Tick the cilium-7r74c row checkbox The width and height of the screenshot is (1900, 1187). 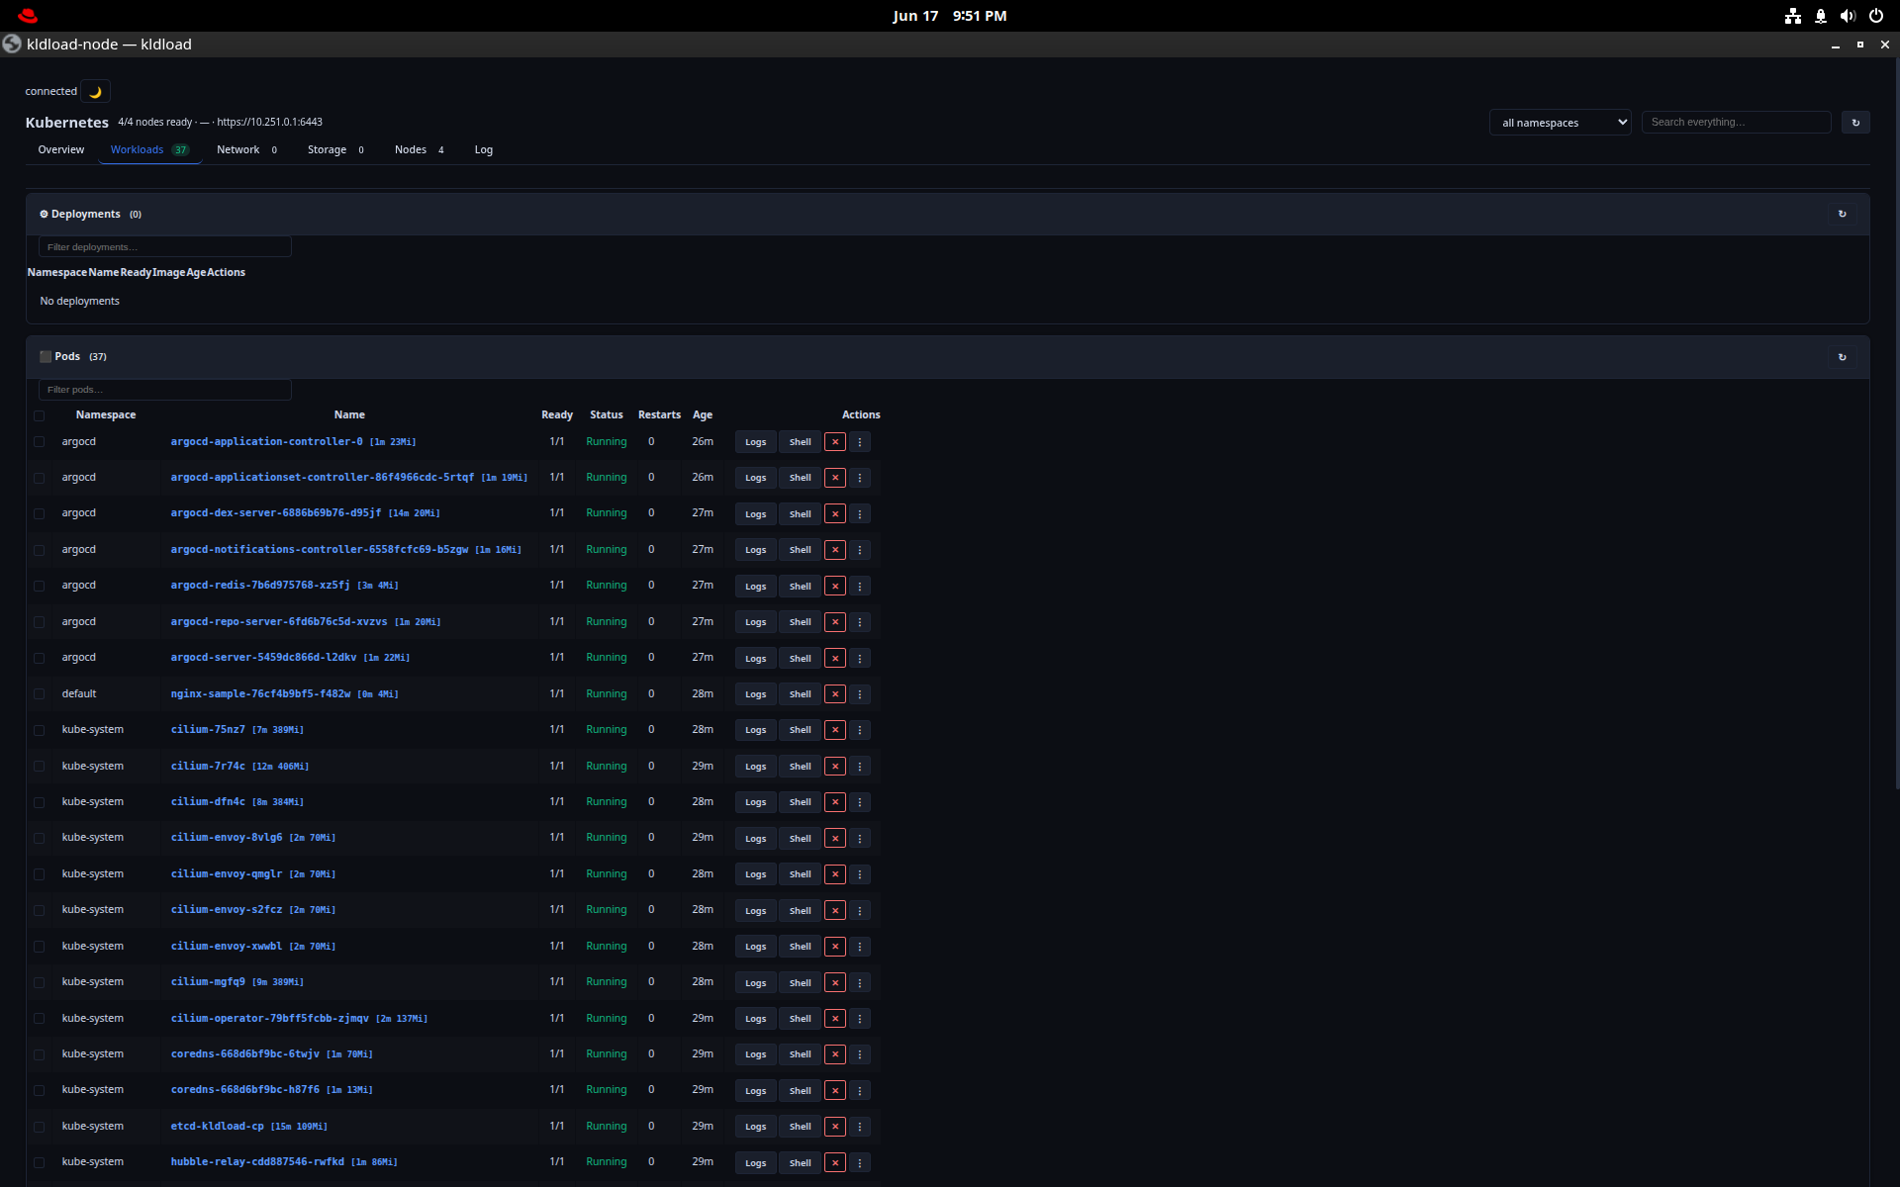click(x=40, y=767)
